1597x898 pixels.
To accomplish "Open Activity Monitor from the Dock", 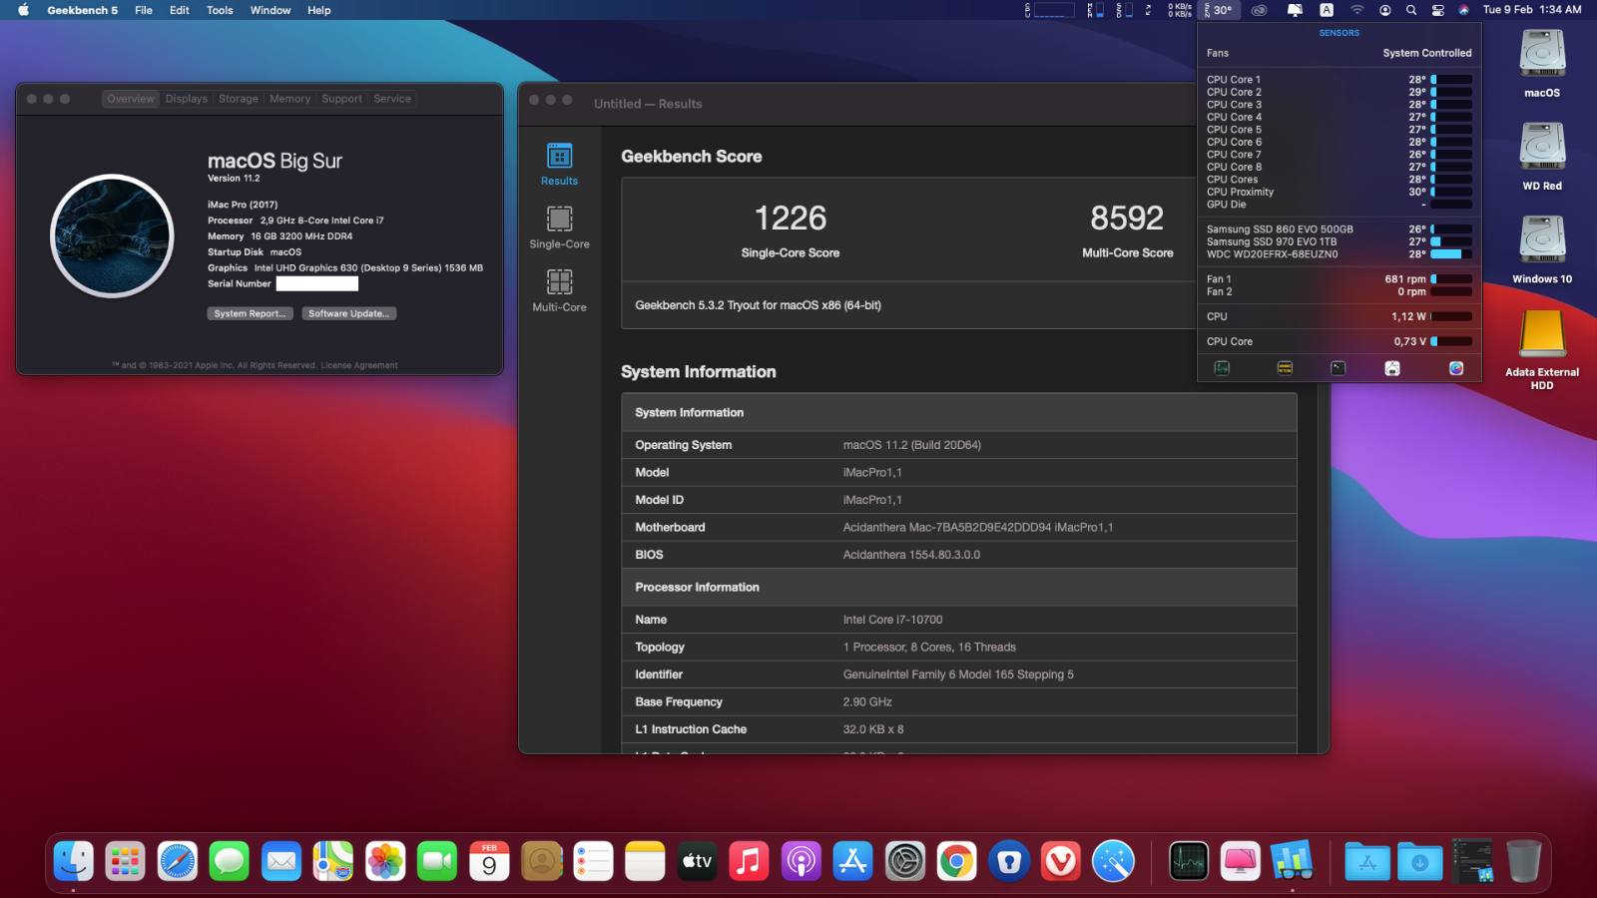I will [x=1189, y=861].
